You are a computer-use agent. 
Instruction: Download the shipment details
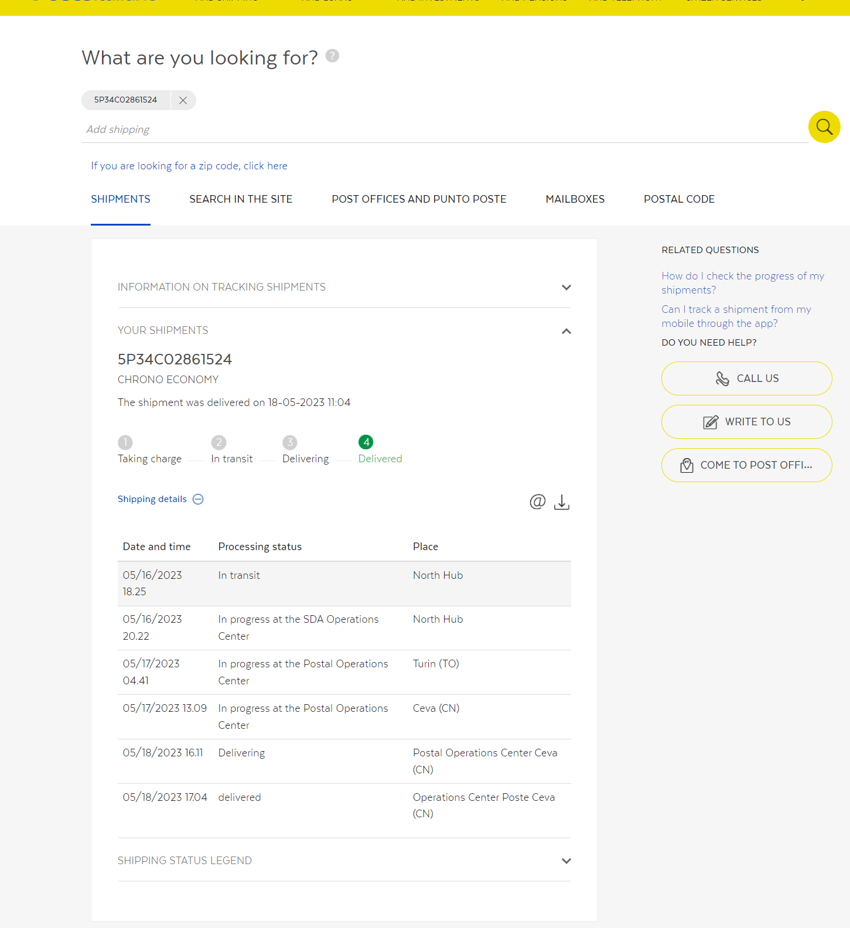click(x=562, y=502)
